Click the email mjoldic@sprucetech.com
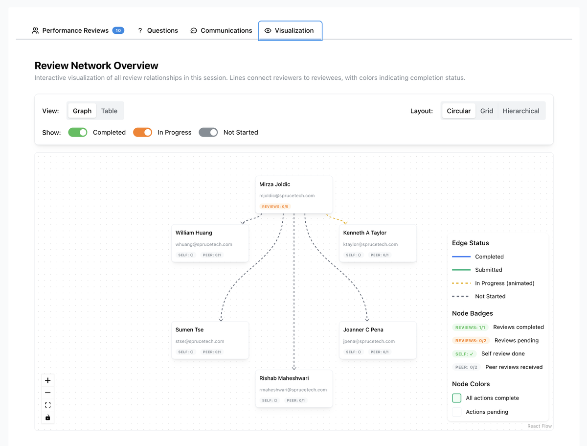This screenshot has width=587, height=446. (x=287, y=196)
